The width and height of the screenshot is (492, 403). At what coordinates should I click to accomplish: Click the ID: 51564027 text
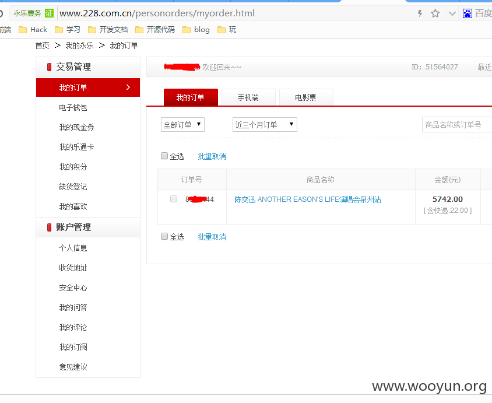tap(434, 67)
